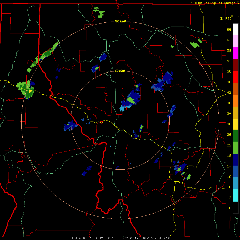Click the gold swatch above 34
This screenshot has width=240, height=240.
[235, 113]
